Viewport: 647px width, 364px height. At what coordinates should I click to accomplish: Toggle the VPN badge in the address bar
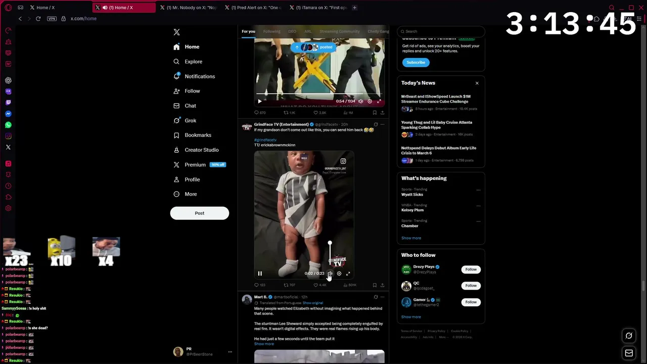pyautogui.click(x=52, y=19)
